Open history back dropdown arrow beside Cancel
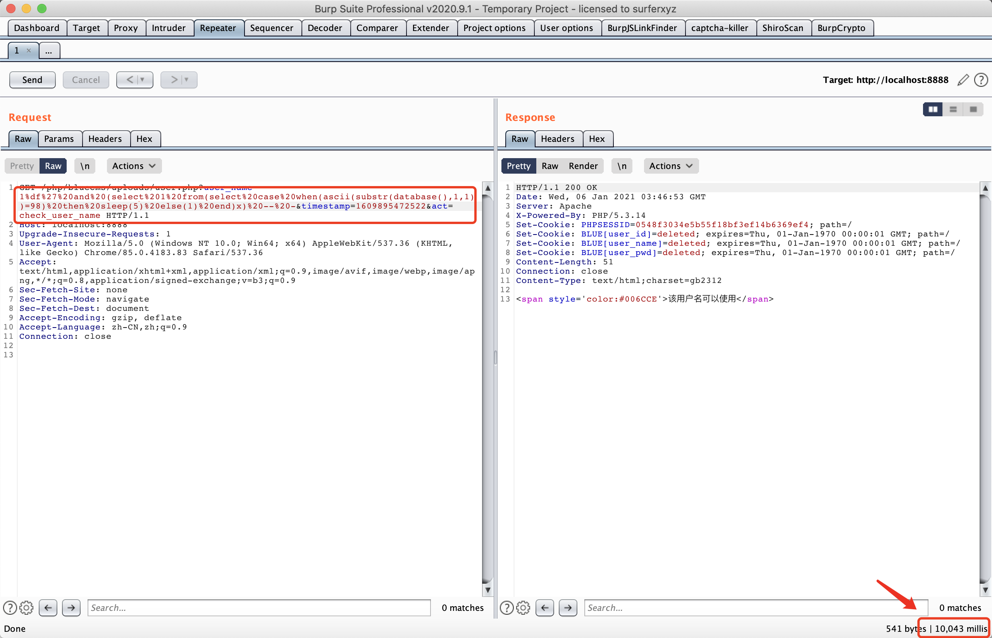 coord(143,79)
